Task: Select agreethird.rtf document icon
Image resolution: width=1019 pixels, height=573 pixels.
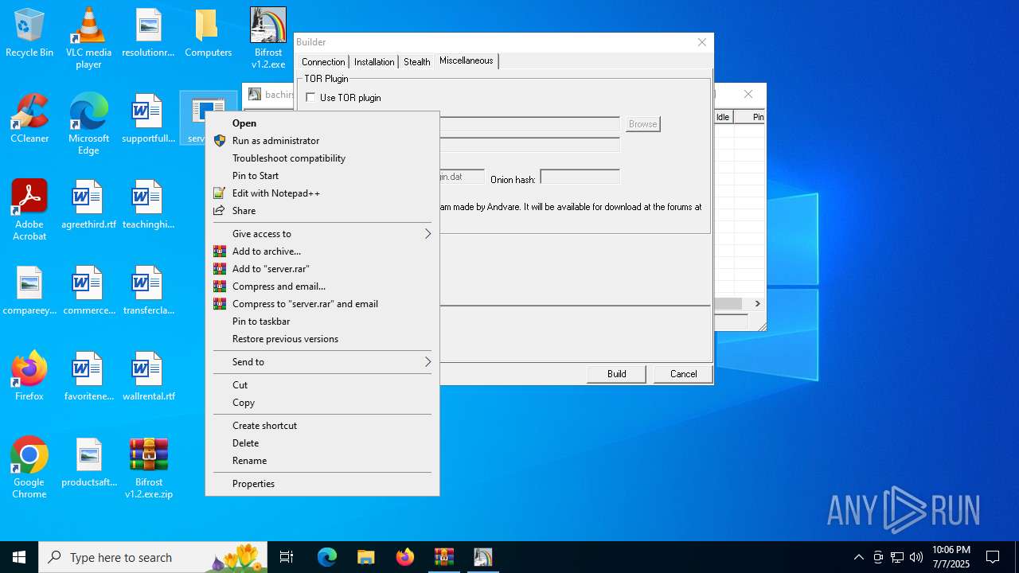Action: coord(88,205)
